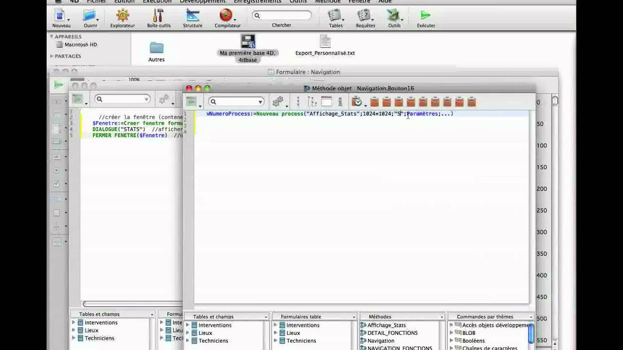Expand Interventions under front Tables et champs
Viewport: 623px width, 350px height.
click(x=188, y=325)
